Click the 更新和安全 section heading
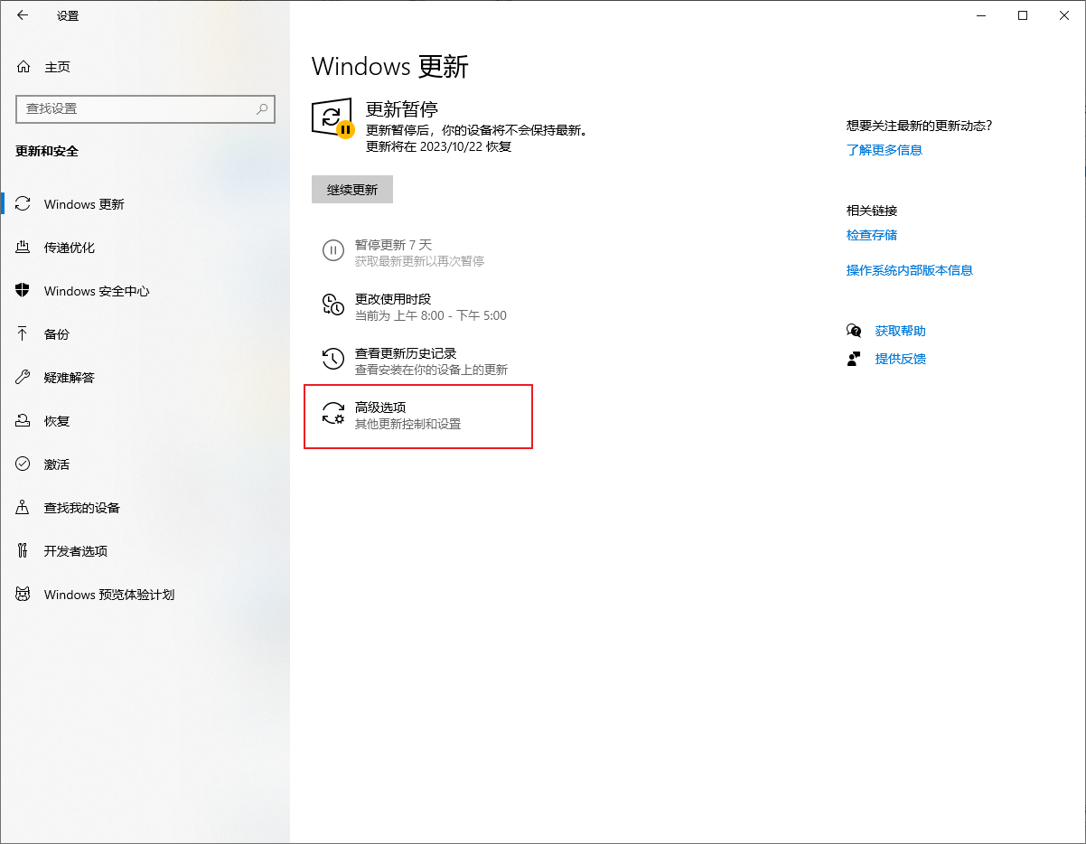 point(47,151)
